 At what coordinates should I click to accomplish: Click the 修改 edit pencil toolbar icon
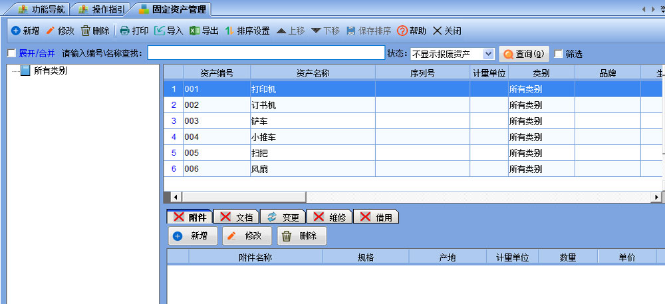coord(51,31)
